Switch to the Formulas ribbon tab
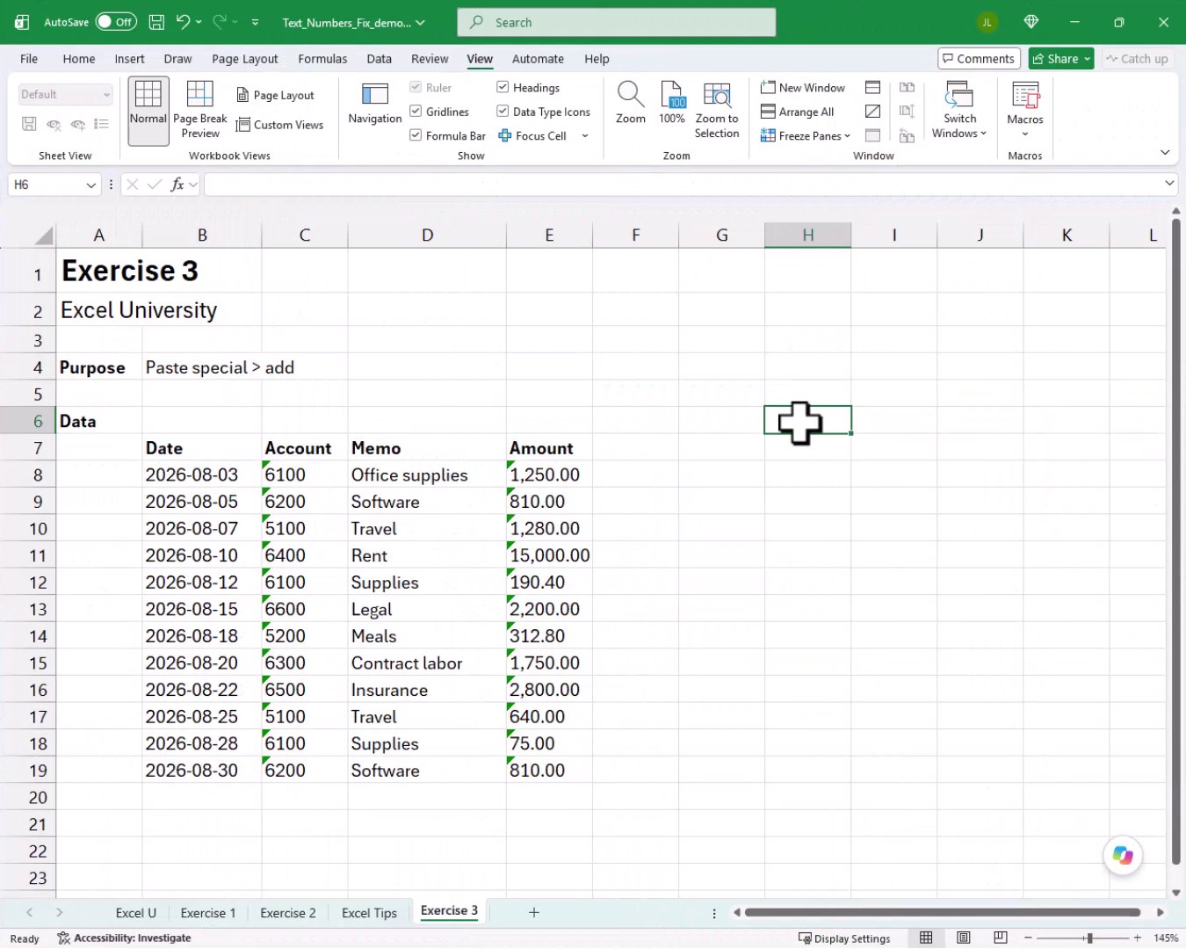This screenshot has width=1186, height=949. (x=322, y=59)
